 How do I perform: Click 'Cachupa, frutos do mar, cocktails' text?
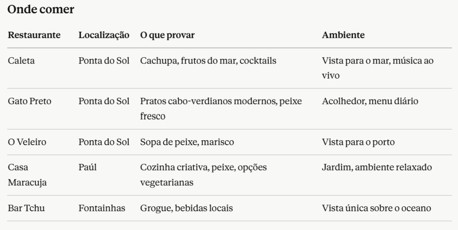point(208,61)
